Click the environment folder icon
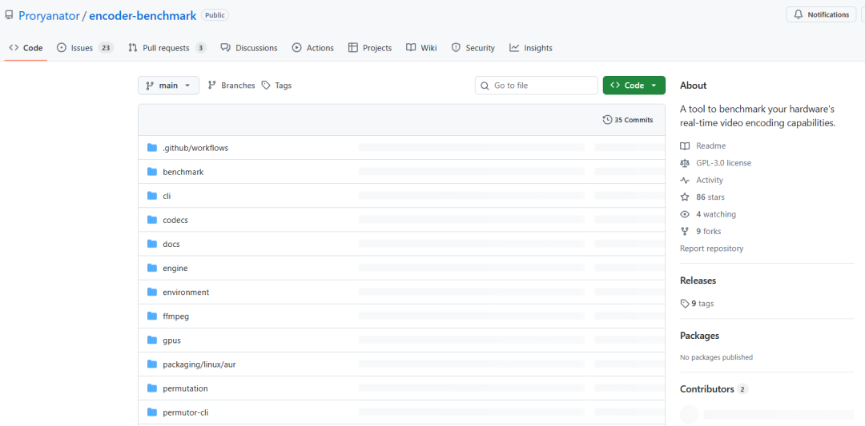The height and width of the screenshot is (426, 865). click(x=152, y=292)
